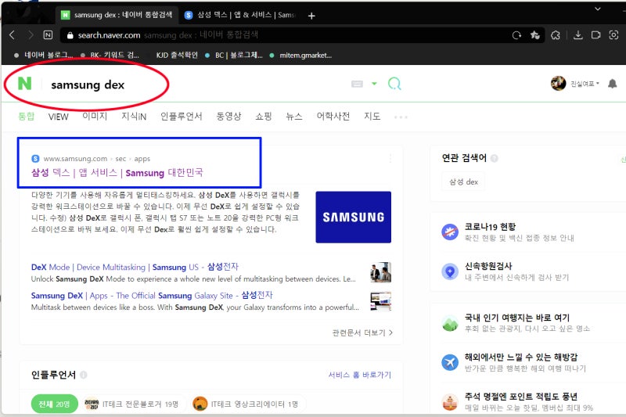Click the info icon next to 연관 검색어
626x417 pixels.
coord(495,158)
